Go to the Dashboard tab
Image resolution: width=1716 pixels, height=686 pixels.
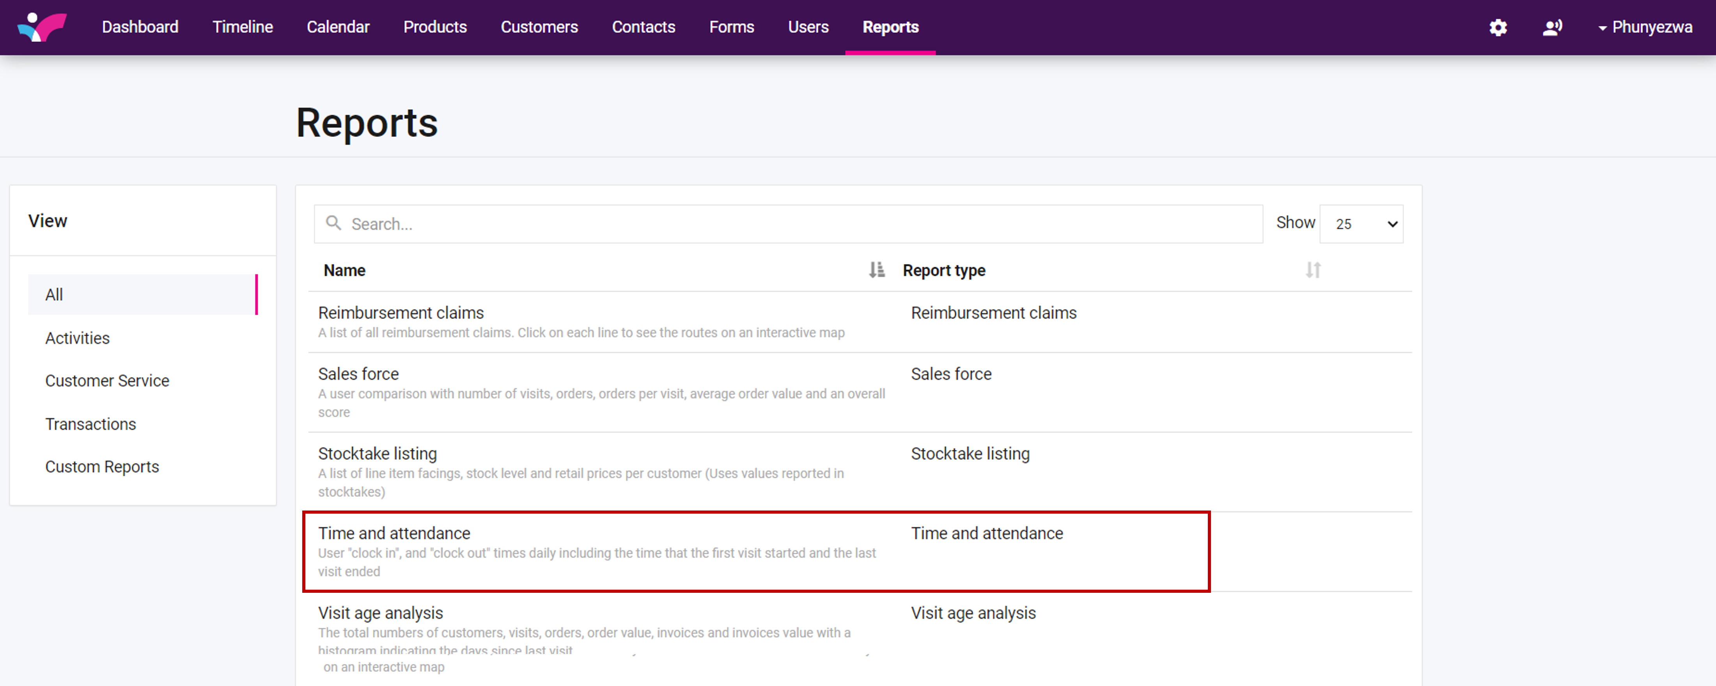pyautogui.click(x=140, y=27)
